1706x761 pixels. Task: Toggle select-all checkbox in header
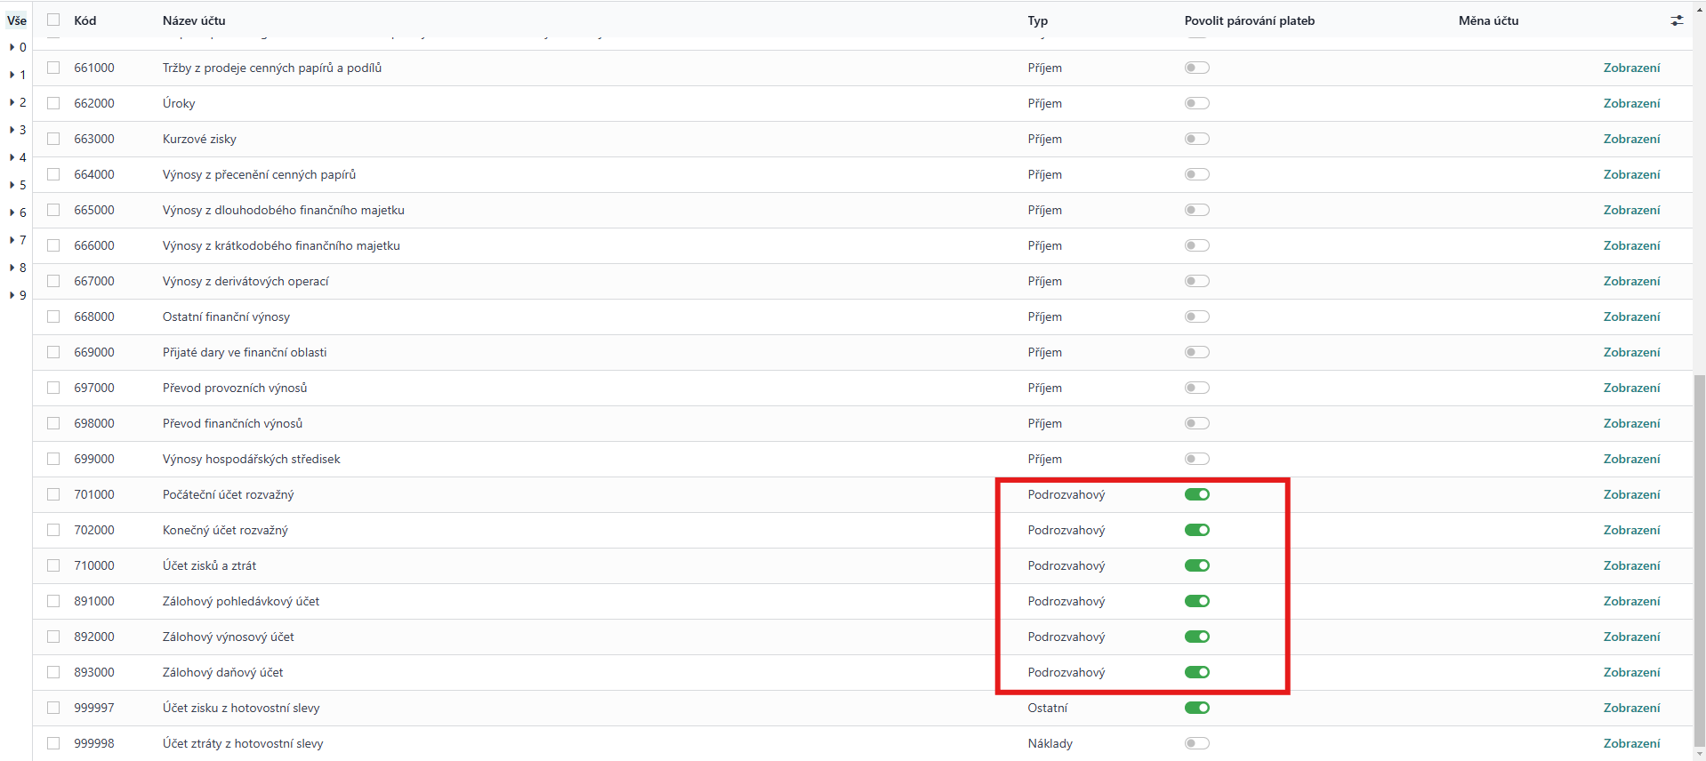point(53,20)
